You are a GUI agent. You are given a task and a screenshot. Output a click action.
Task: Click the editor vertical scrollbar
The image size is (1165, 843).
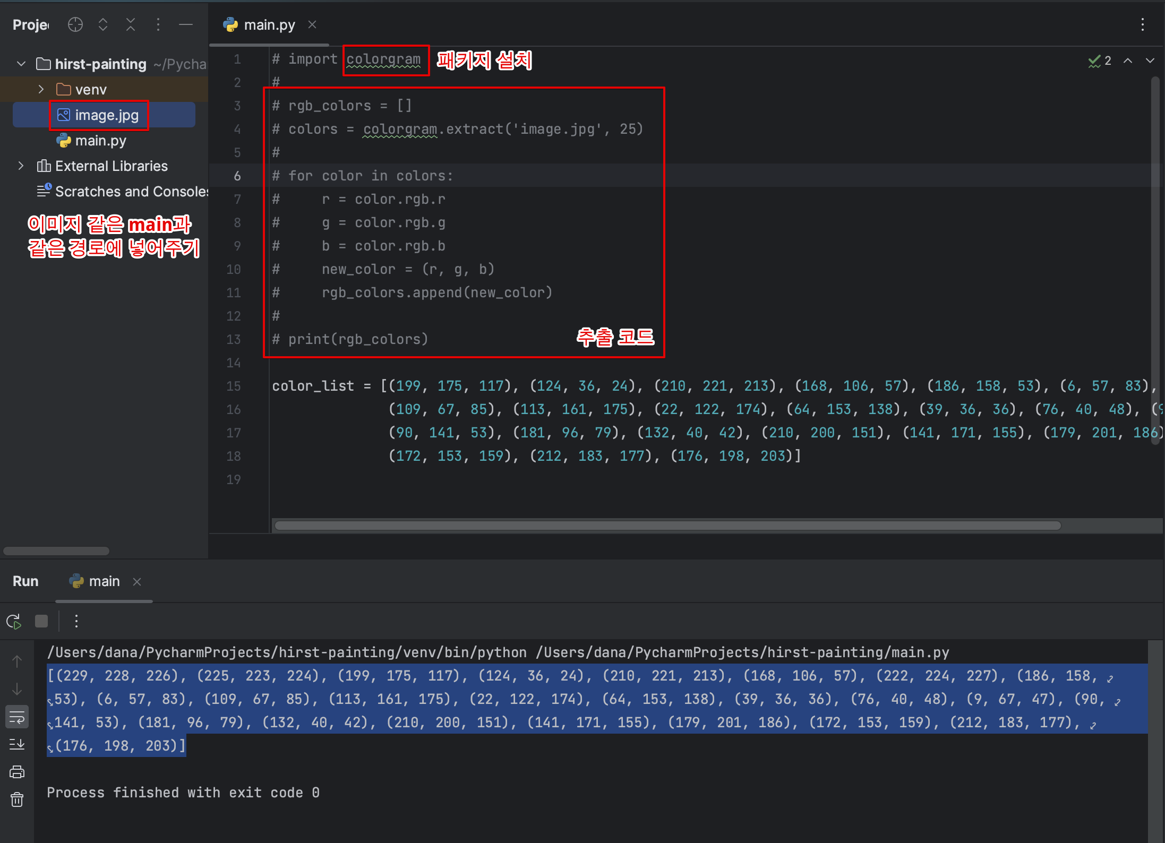1156,260
